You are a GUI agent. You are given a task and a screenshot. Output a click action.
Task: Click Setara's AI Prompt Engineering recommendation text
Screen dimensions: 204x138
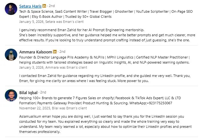click(105, 35)
